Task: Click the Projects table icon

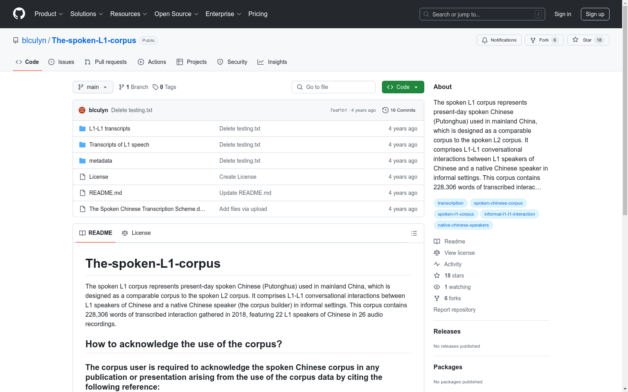Action: [x=180, y=62]
